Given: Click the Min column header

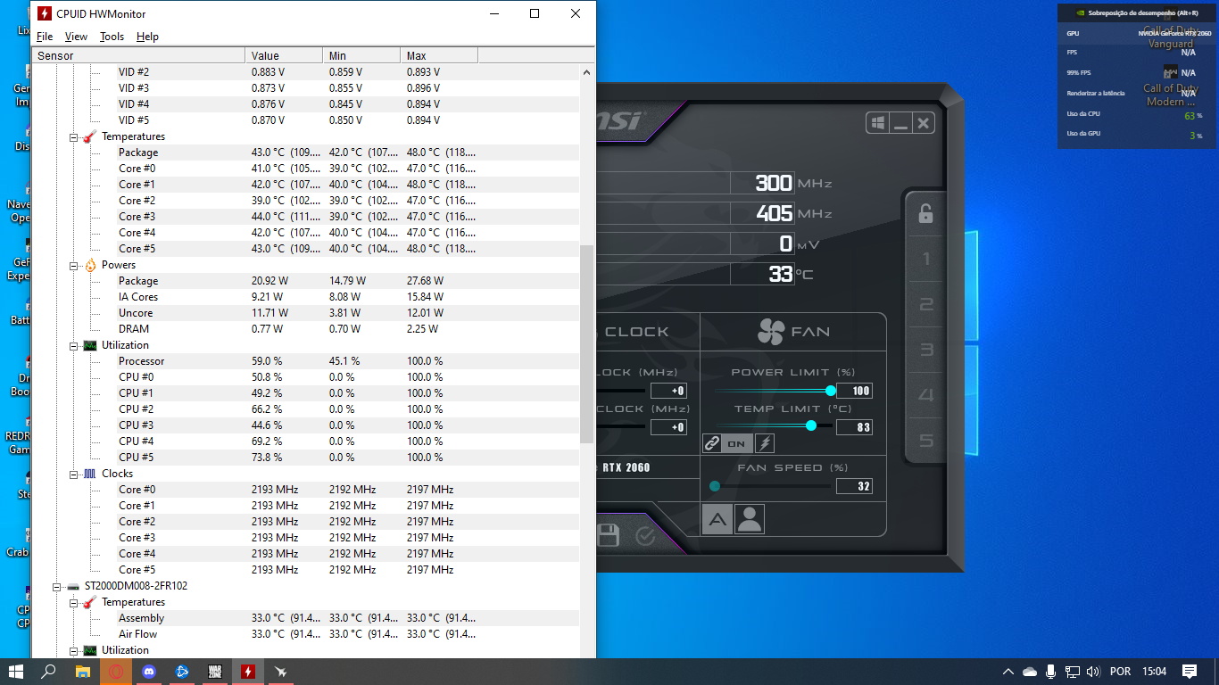Looking at the screenshot, I should coord(361,55).
